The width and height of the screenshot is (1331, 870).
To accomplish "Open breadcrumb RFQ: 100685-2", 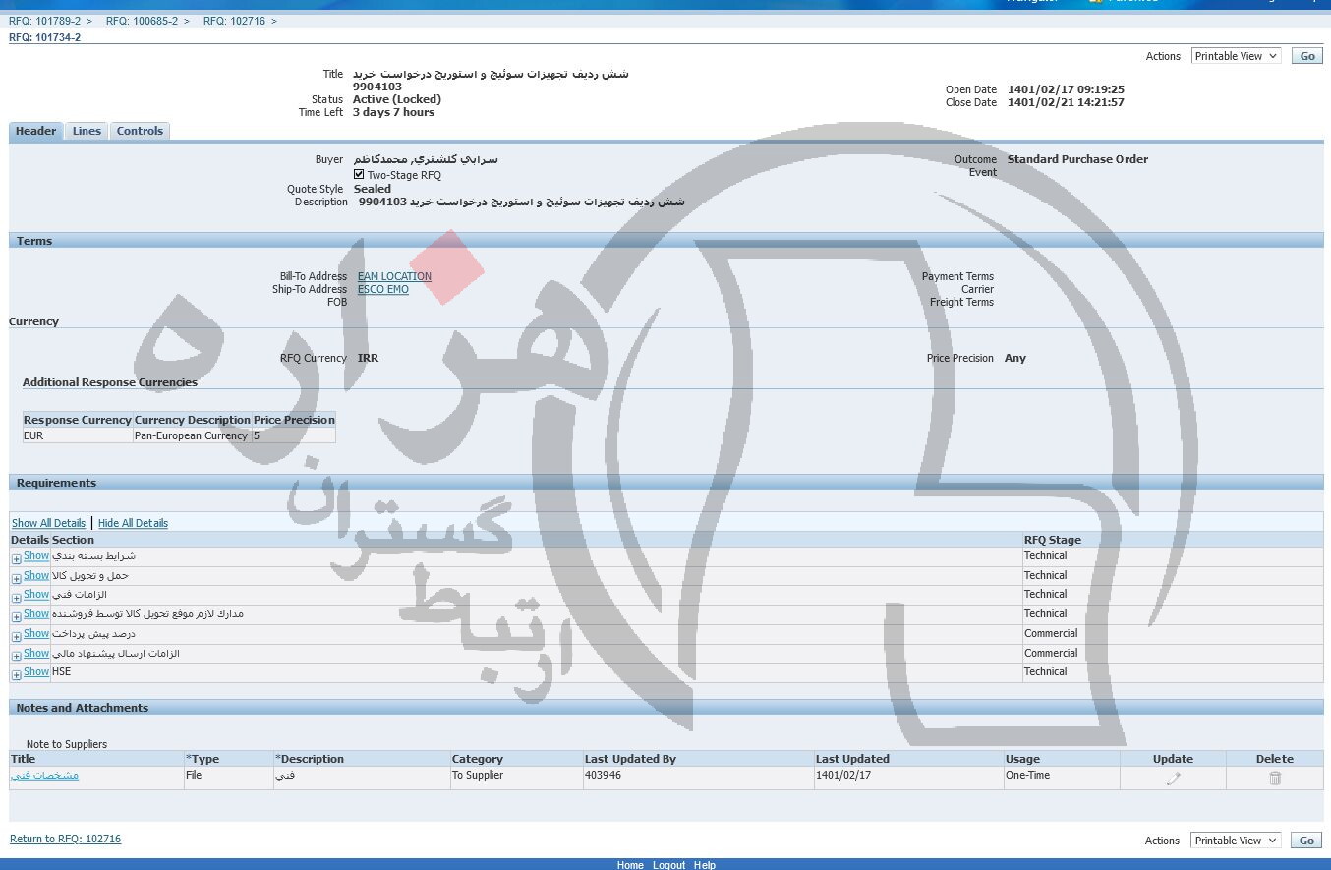I will (142, 21).
